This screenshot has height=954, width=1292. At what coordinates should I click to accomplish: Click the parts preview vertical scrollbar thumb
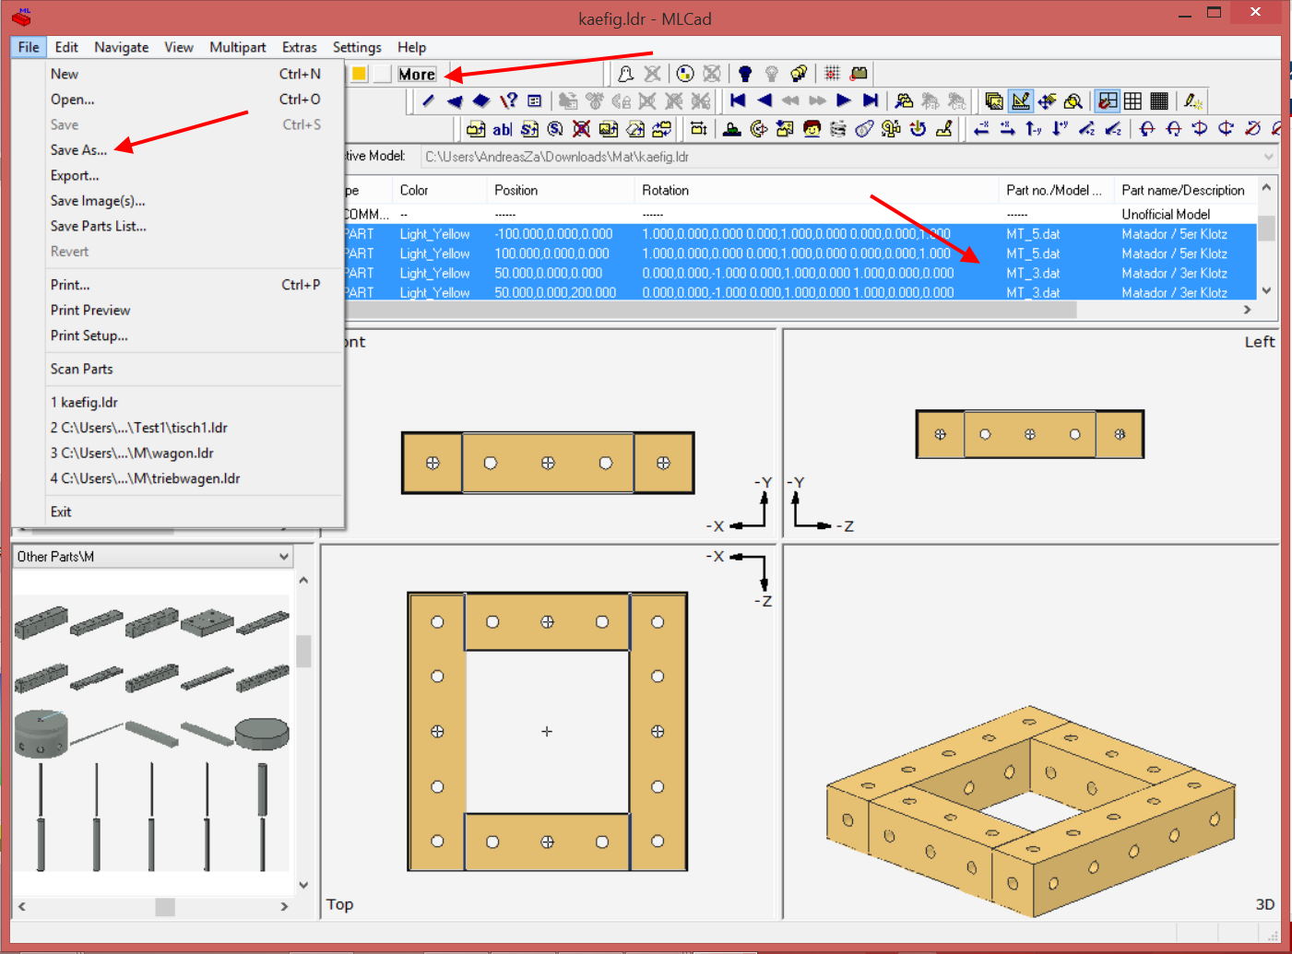(303, 651)
